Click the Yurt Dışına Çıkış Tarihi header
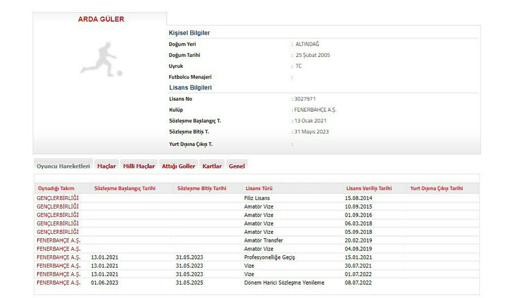The width and height of the screenshot is (516, 298). coord(436,188)
